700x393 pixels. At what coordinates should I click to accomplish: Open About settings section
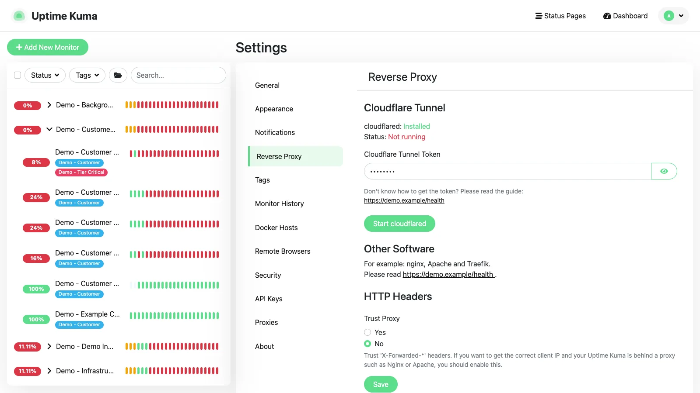tap(295, 346)
